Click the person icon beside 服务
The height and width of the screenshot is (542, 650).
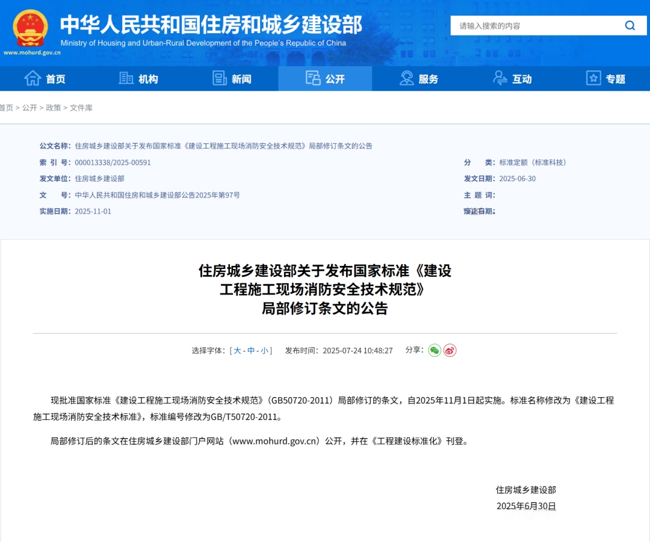(x=407, y=78)
